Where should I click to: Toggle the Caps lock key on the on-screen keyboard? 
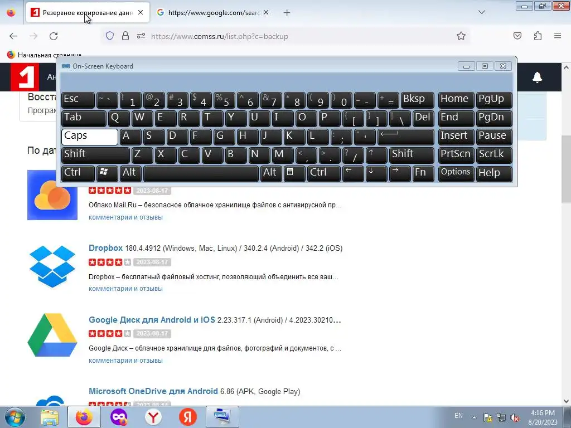90,137
